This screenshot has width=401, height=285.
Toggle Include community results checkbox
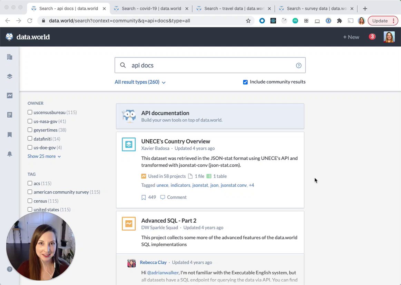pos(245,82)
